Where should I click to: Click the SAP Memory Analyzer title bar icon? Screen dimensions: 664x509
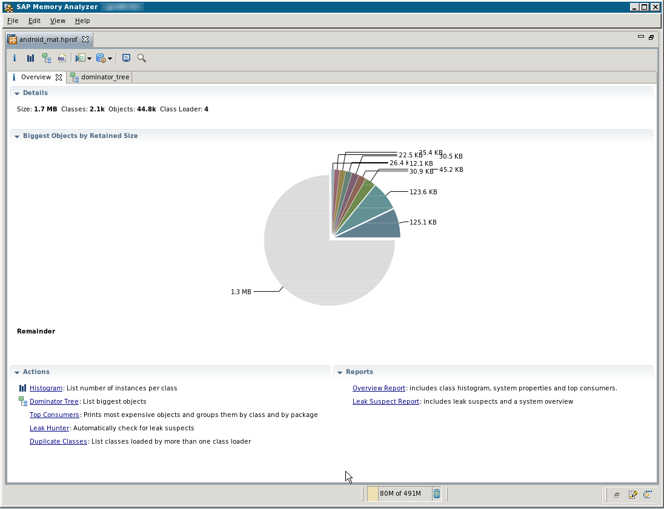click(x=8, y=7)
